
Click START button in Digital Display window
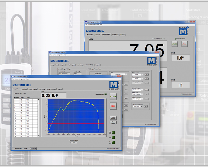pyautogui.click(x=175, y=44)
